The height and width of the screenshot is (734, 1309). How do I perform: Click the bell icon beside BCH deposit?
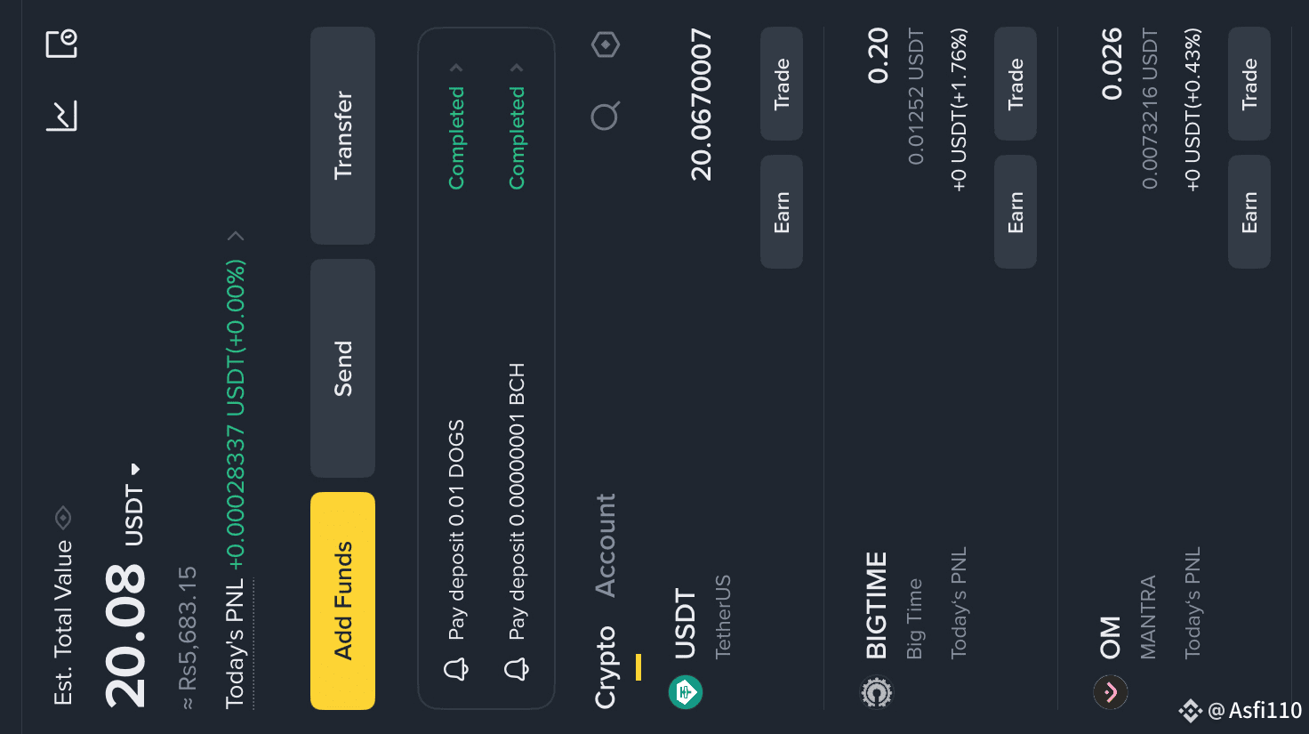pyautogui.click(x=517, y=668)
